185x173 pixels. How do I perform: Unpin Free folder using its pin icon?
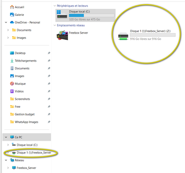tap(49, 107)
